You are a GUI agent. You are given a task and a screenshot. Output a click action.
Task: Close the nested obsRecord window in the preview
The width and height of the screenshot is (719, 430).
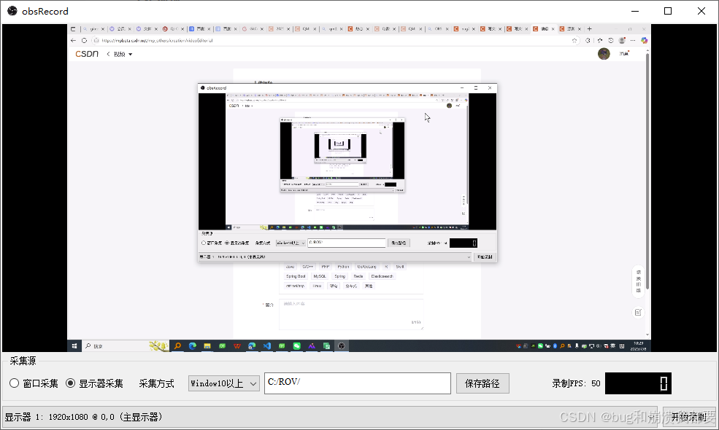tap(490, 88)
